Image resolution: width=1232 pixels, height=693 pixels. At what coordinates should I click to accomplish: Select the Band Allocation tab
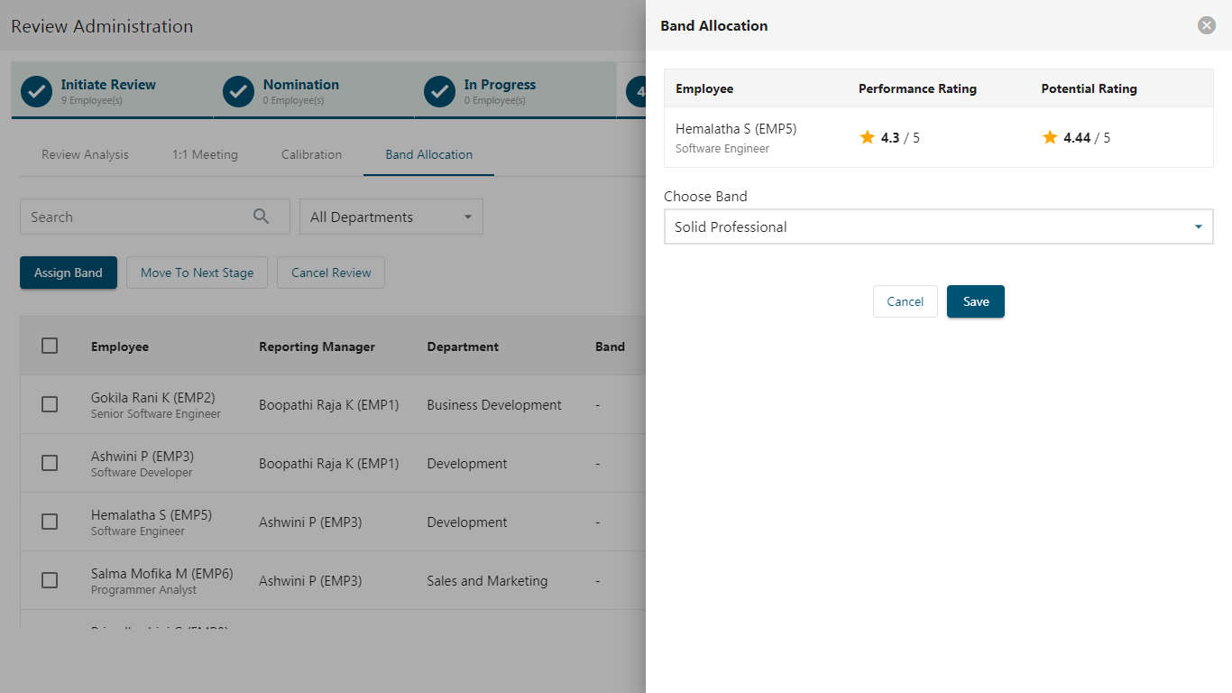pyautogui.click(x=428, y=154)
